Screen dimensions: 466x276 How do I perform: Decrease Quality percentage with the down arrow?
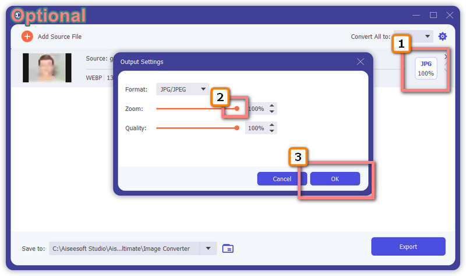pos(272,131)
